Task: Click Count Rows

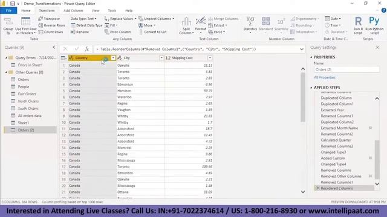Action: point(51,32)
